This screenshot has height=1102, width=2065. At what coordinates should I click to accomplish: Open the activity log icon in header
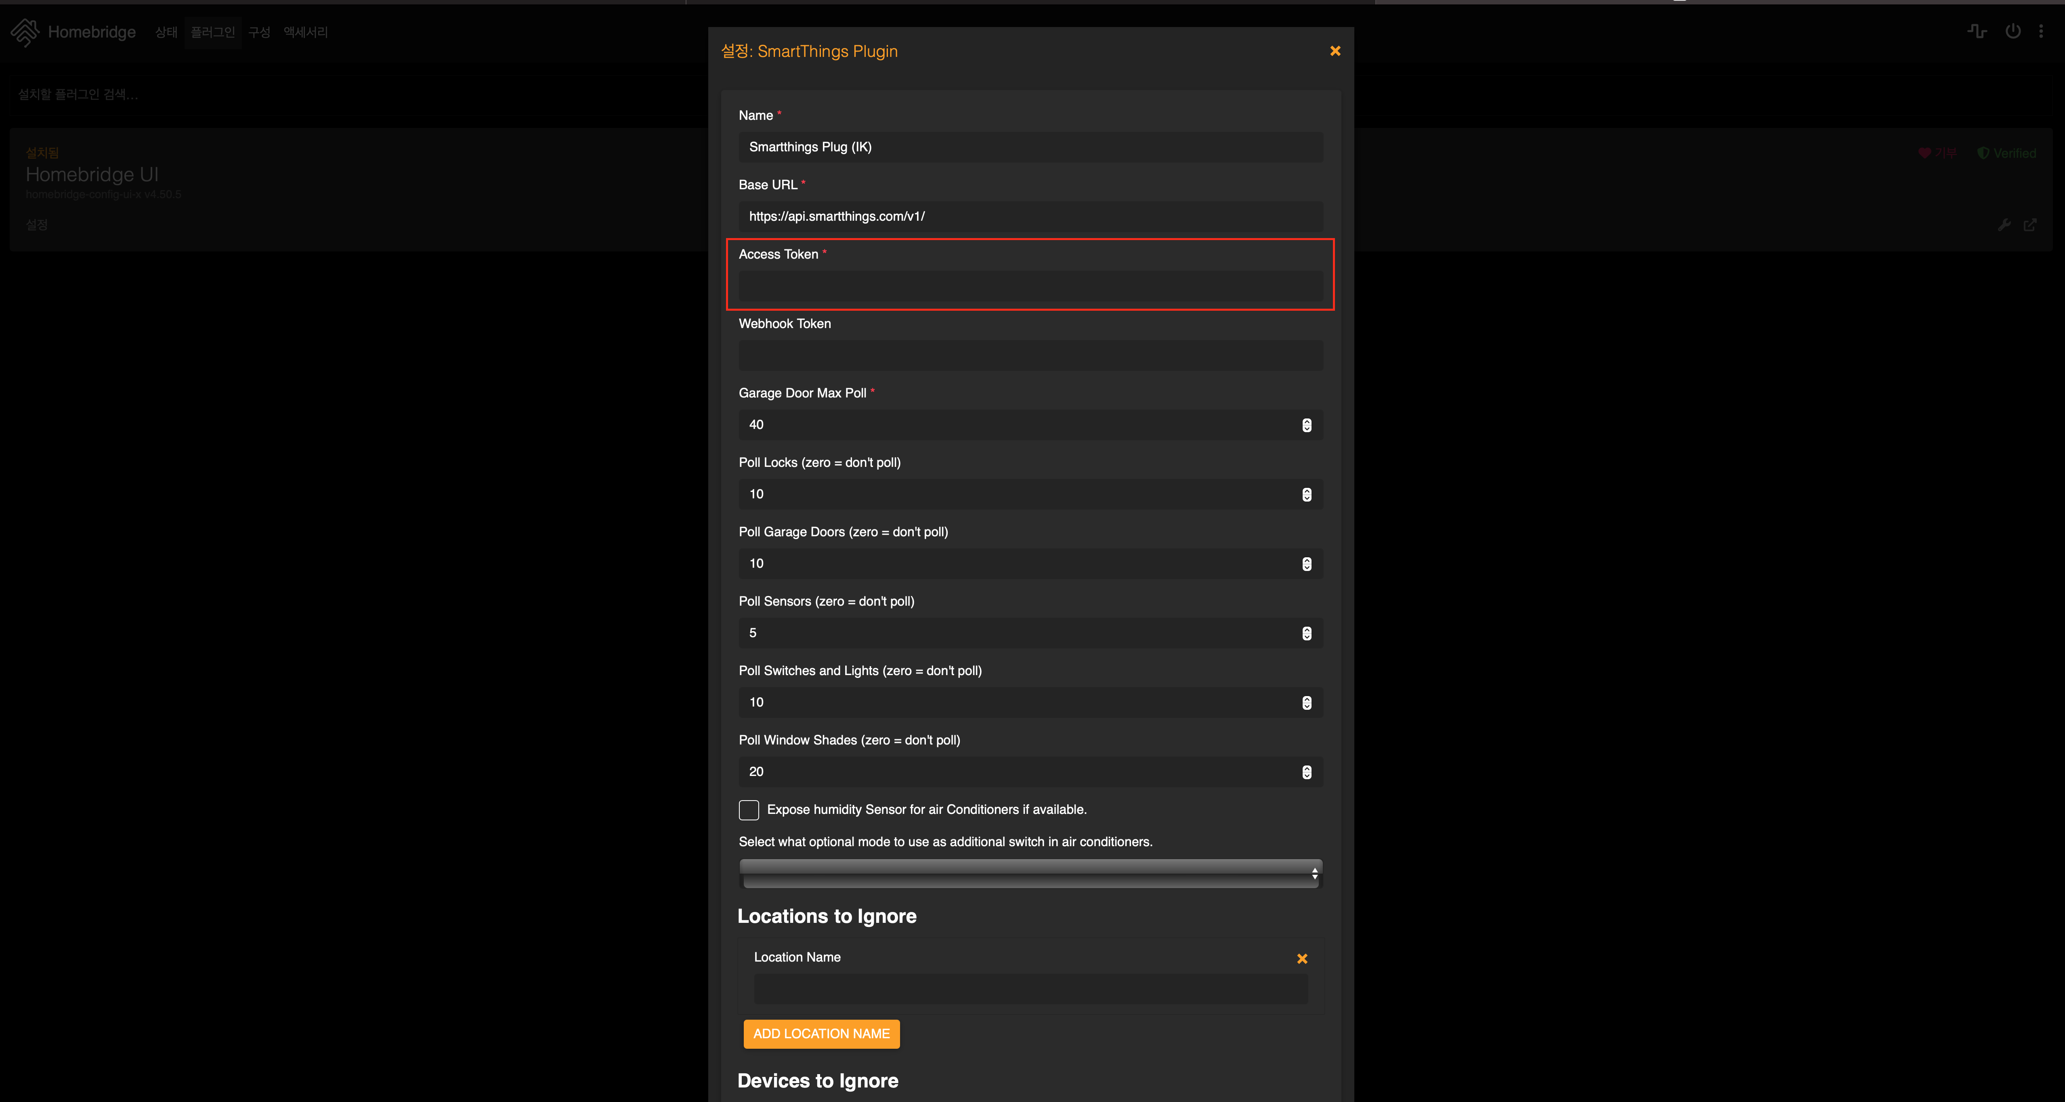[1977, 31]
